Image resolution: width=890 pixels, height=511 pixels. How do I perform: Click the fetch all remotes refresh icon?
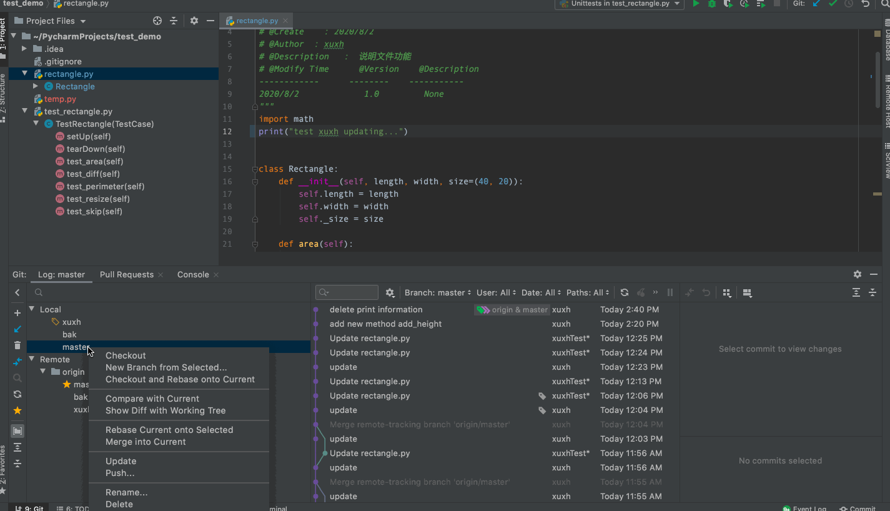click(x=17, y=394)
